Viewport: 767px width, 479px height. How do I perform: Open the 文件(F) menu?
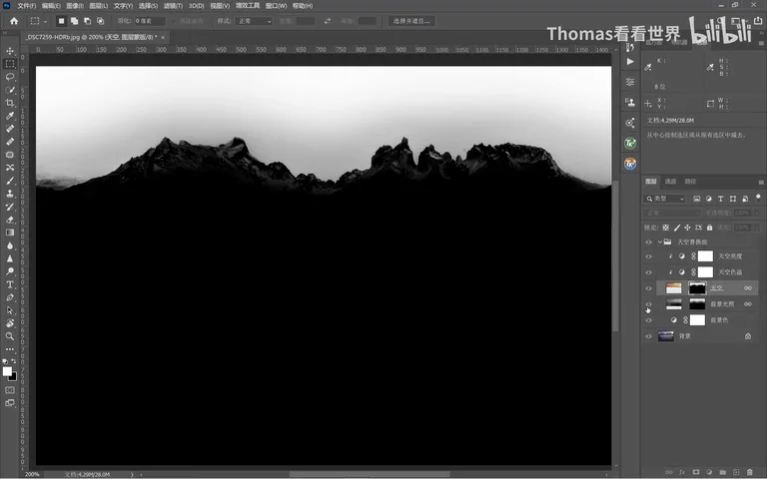click(x=26, y=6)
